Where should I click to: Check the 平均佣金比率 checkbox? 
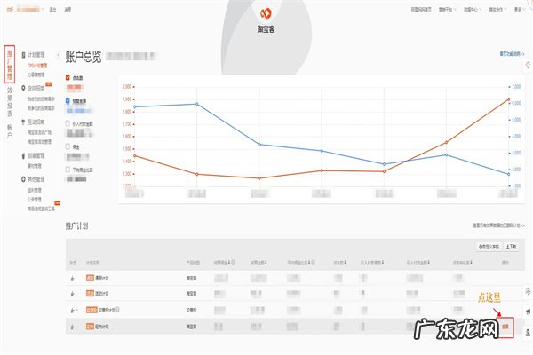coord(68,170)
